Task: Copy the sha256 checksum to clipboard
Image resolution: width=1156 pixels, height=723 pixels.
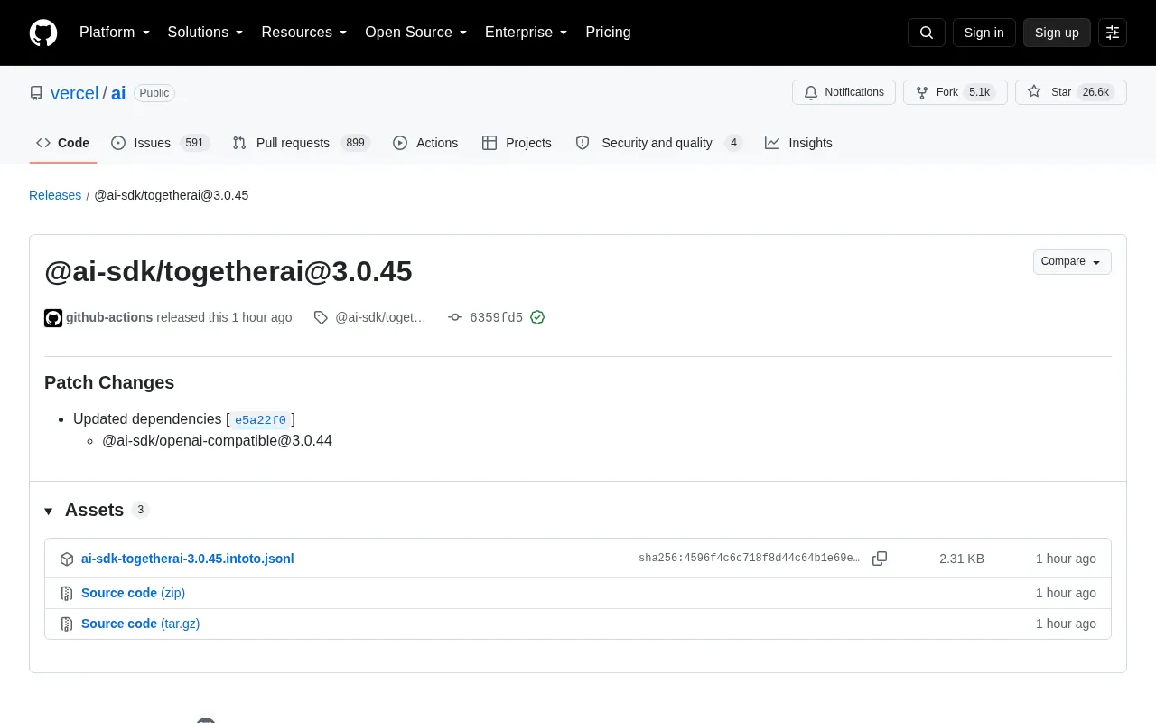Action: pos(880,559)
